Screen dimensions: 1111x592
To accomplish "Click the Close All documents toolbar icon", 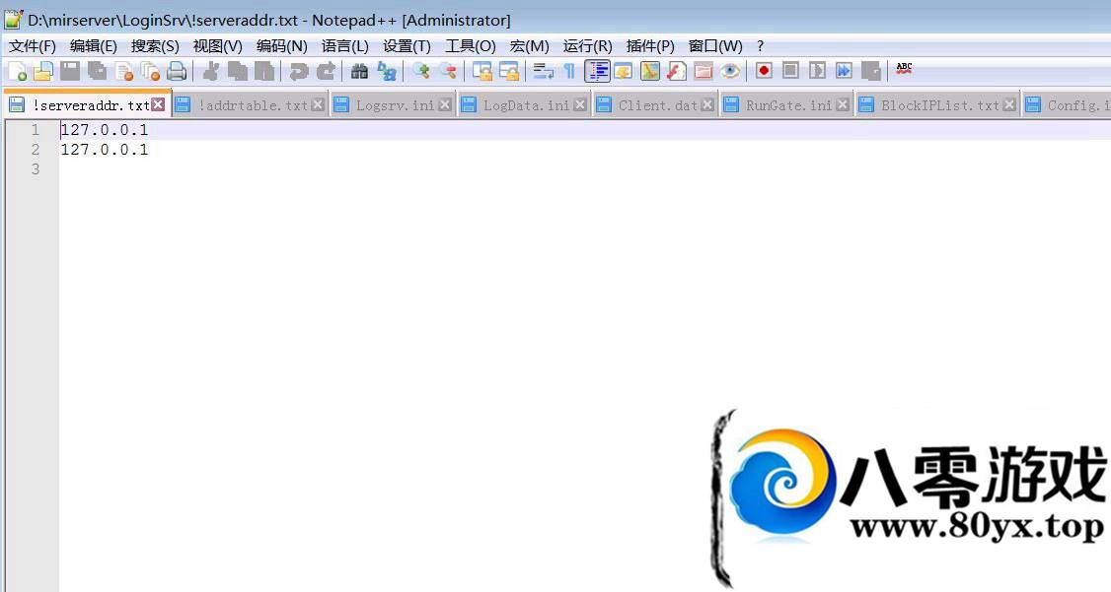I will click(150, 71).
